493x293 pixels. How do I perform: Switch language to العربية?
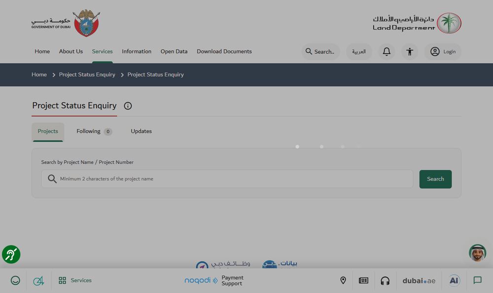[x=359, y=52]
